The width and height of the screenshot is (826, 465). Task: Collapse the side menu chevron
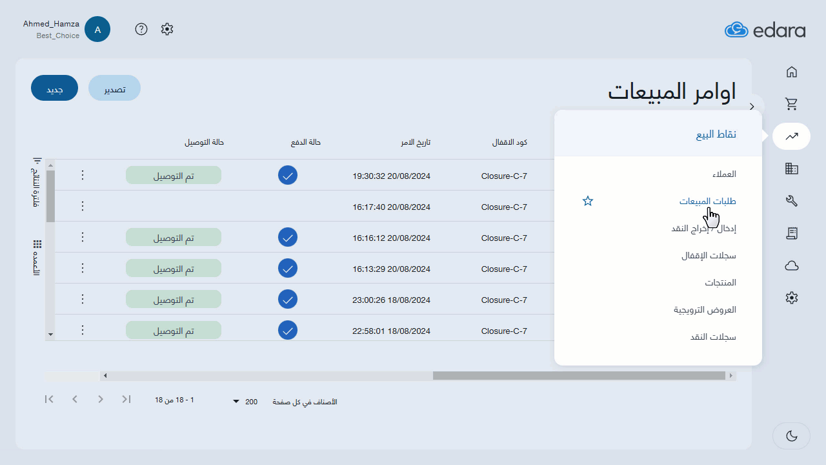coord(752,106)
